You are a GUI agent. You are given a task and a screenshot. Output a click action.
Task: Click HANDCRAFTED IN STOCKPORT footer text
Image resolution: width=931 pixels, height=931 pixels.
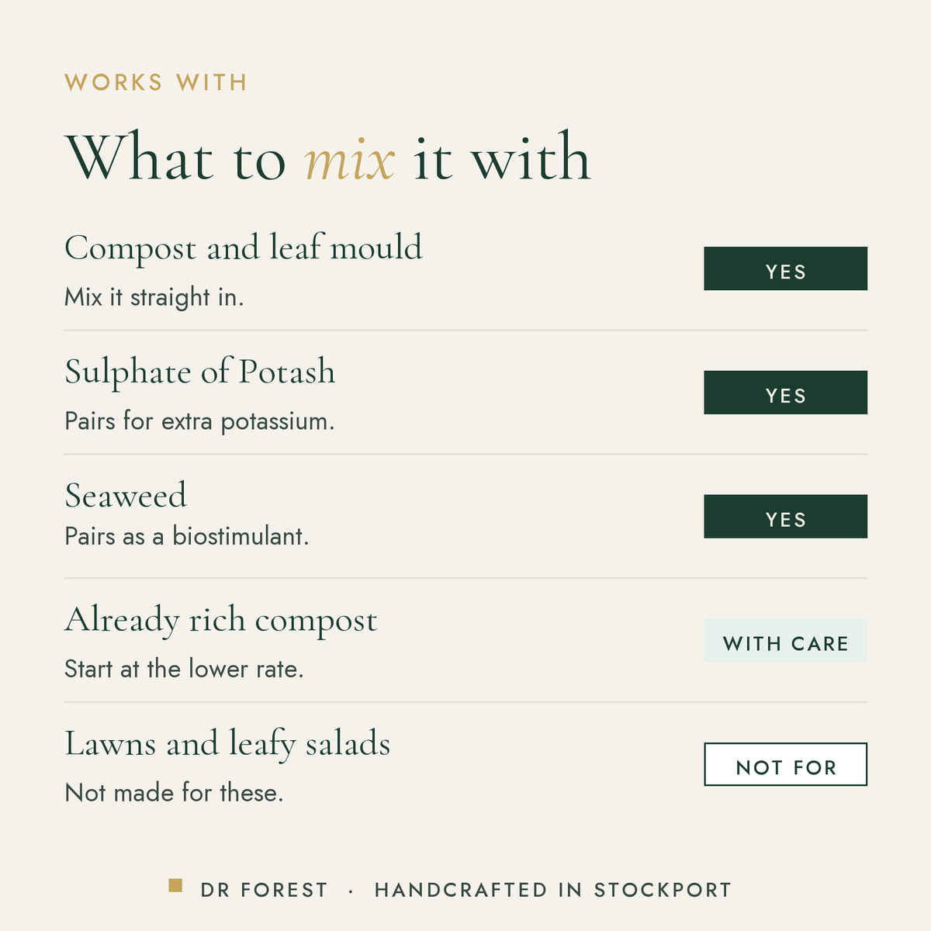click(x=553, y=890)
